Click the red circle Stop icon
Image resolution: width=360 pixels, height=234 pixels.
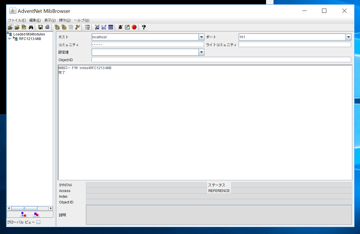(x=134, y=27)
